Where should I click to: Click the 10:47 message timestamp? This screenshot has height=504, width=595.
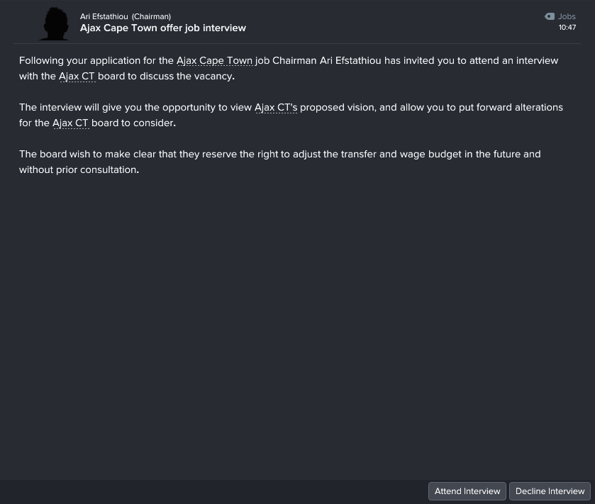pos(567,28)
